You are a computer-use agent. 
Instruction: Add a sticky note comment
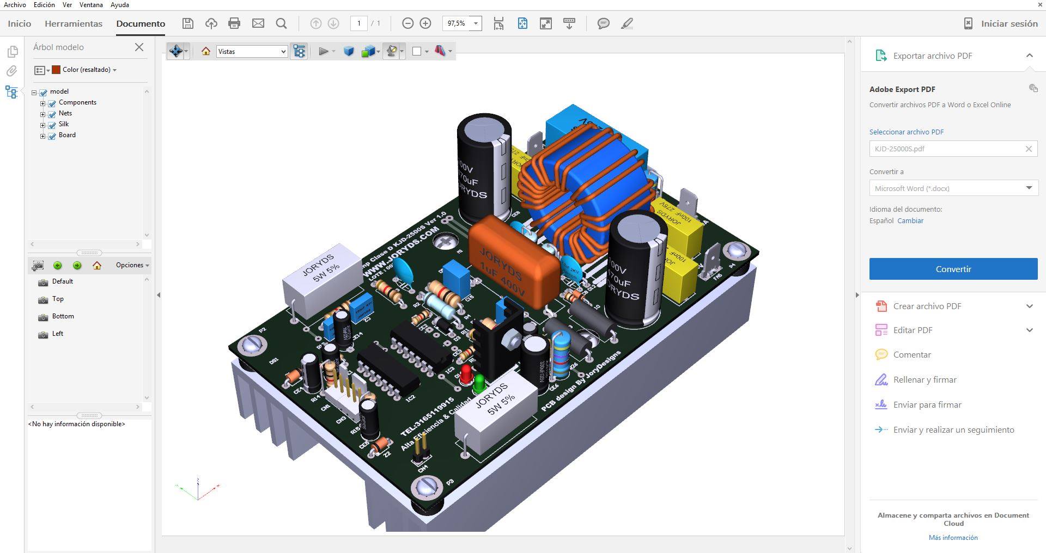pyautogui.click(x=603, y=23)
